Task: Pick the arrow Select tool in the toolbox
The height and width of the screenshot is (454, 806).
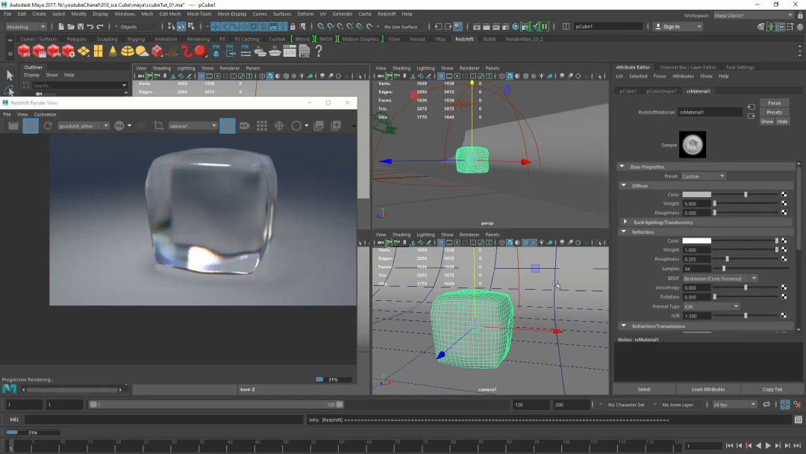Action: click(10, 75)
